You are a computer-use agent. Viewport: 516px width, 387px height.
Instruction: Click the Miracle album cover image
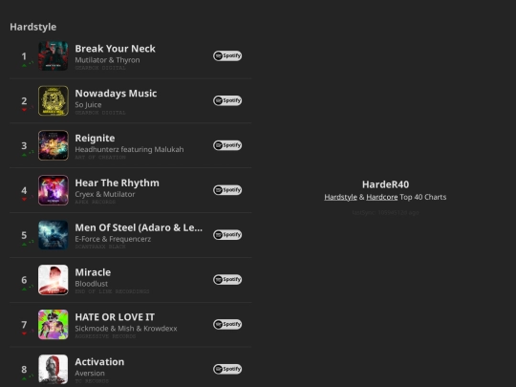click(54, 280)
